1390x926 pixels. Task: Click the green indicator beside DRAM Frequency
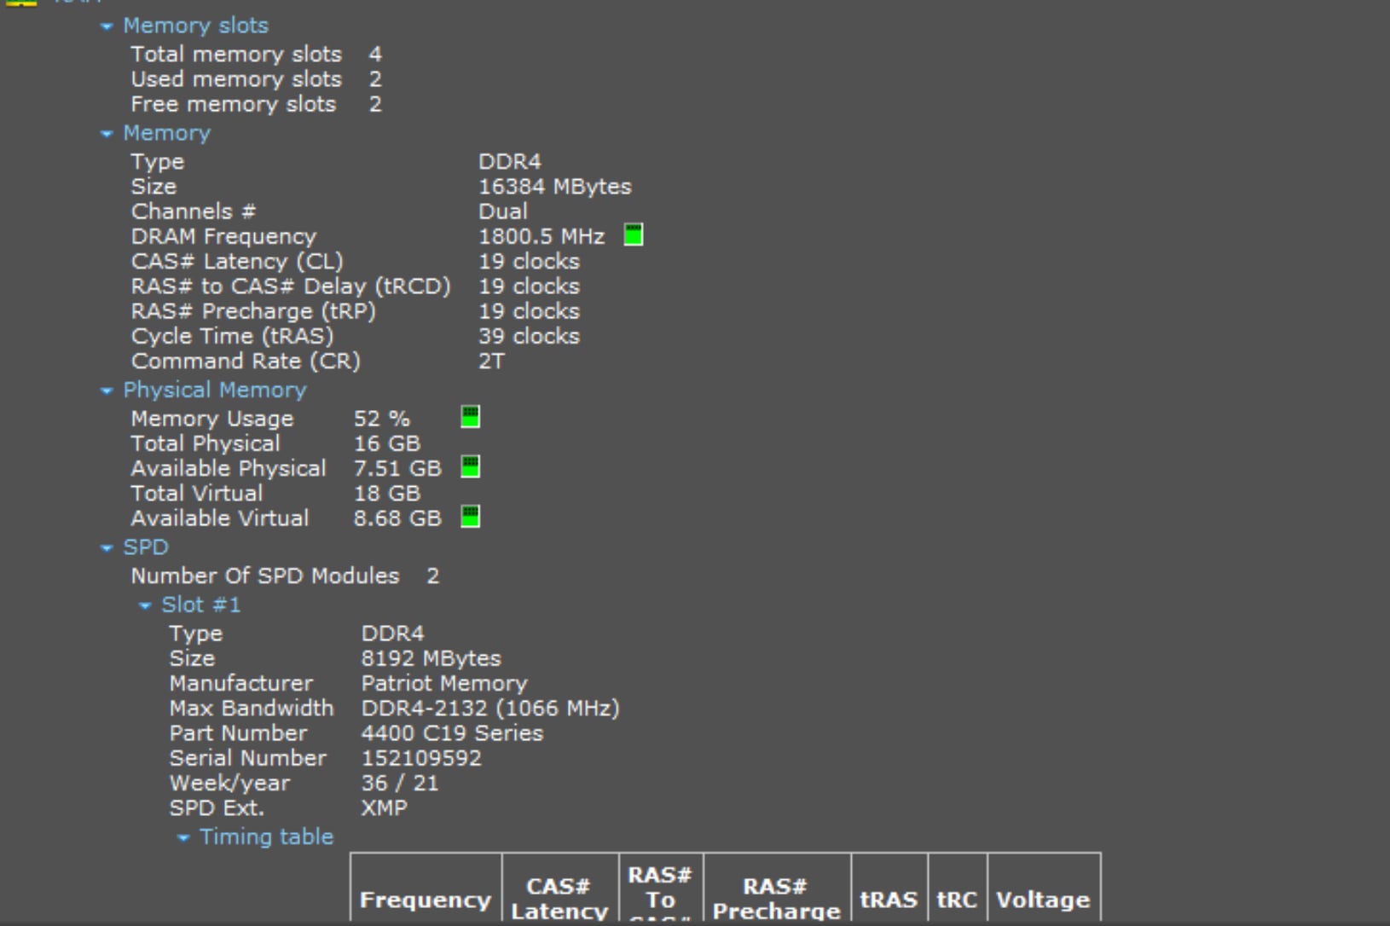pyautogui.click(x=633, y=235)
